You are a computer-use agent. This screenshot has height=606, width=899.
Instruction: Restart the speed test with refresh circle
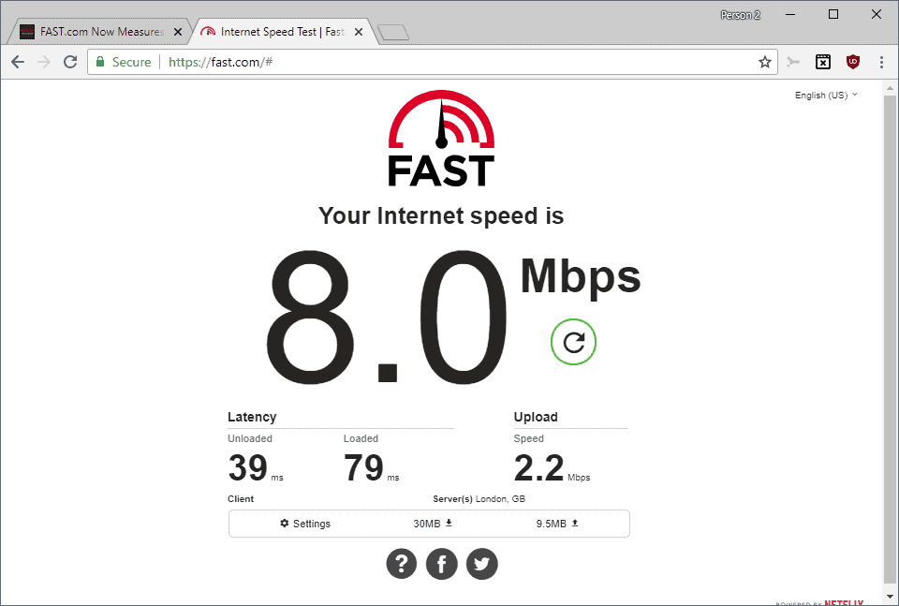pos(573,342)
